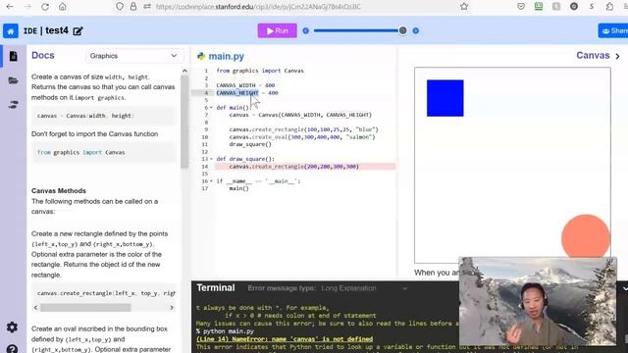Open the help question mark icon
The height and width of the screenshot is (353, 628).
click(x=12, y=349)
